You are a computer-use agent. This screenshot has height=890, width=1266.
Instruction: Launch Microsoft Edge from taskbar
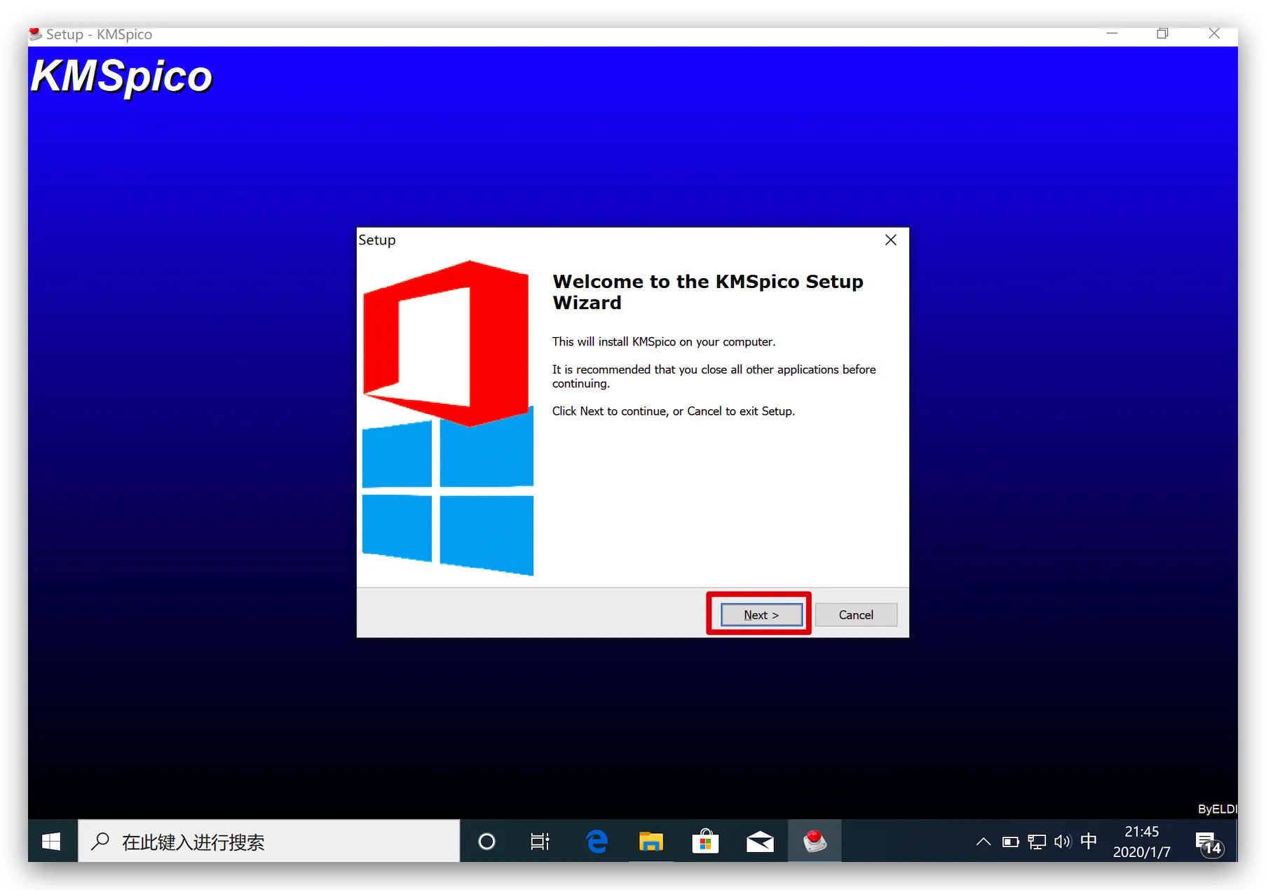tap(597, 841)
